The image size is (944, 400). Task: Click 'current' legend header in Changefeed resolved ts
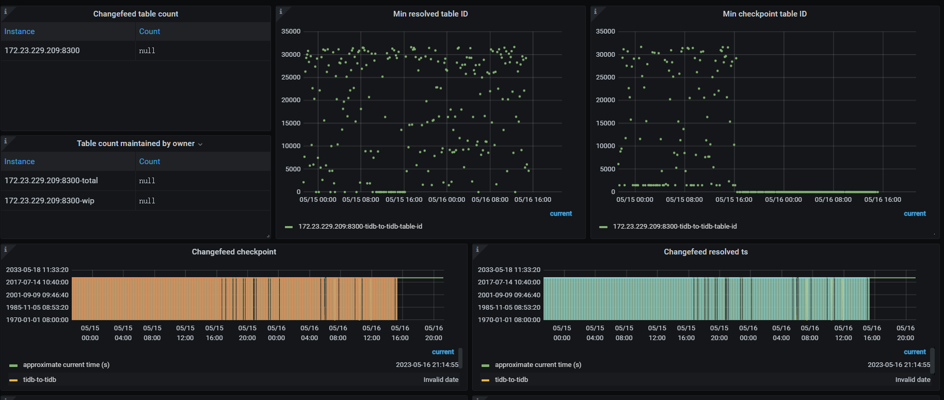pyautogui.click(x=915, y=352)
